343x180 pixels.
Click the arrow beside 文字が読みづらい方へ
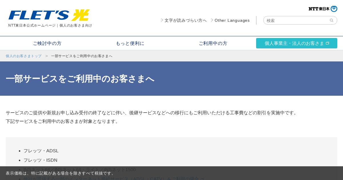pos(162,20)
